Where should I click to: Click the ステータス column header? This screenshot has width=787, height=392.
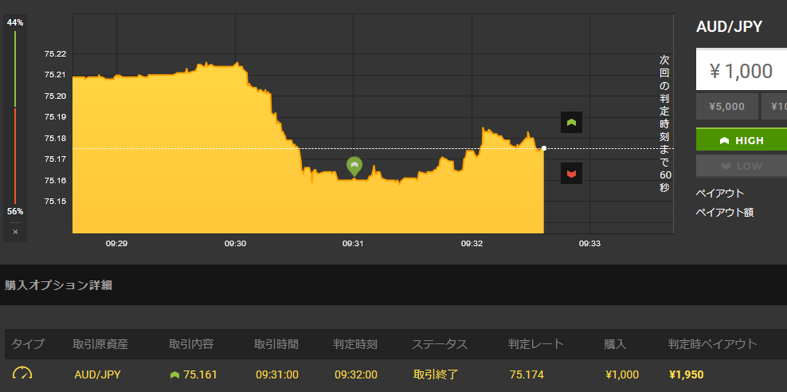pos(439,344)
